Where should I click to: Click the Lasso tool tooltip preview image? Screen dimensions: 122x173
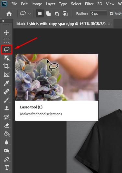[57, 77]
